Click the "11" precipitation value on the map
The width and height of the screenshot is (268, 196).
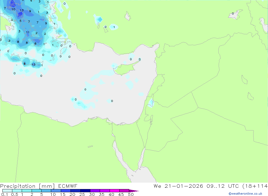[x=28, y=32]
